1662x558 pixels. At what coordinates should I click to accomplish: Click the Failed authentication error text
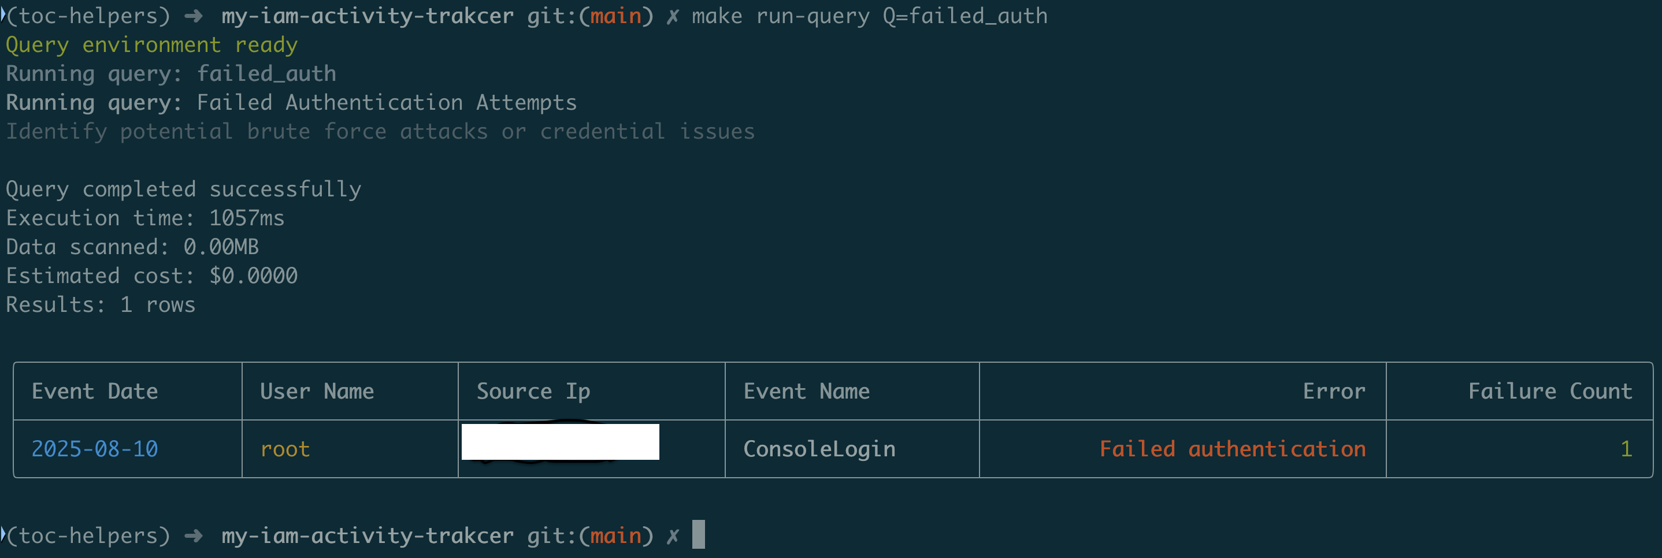click(x=1232, y=449)
